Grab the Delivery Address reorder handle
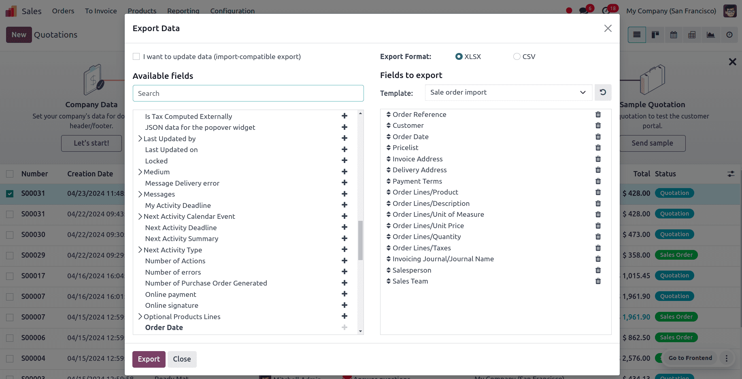The width and height of the screenshot is (742, 379). click(389, 170)
